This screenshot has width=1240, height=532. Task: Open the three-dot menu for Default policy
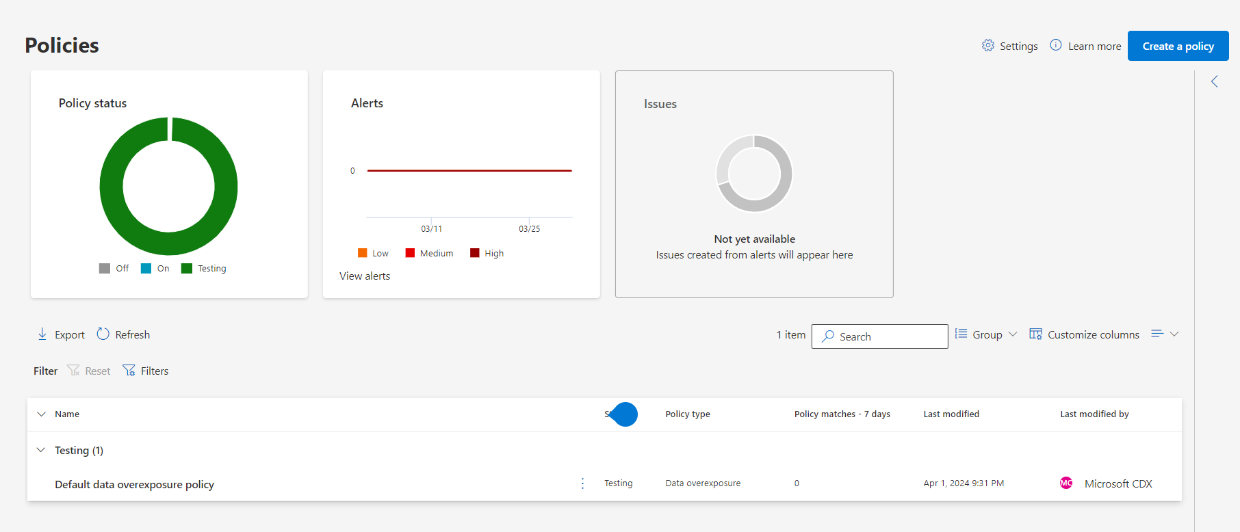click(582, 483)
